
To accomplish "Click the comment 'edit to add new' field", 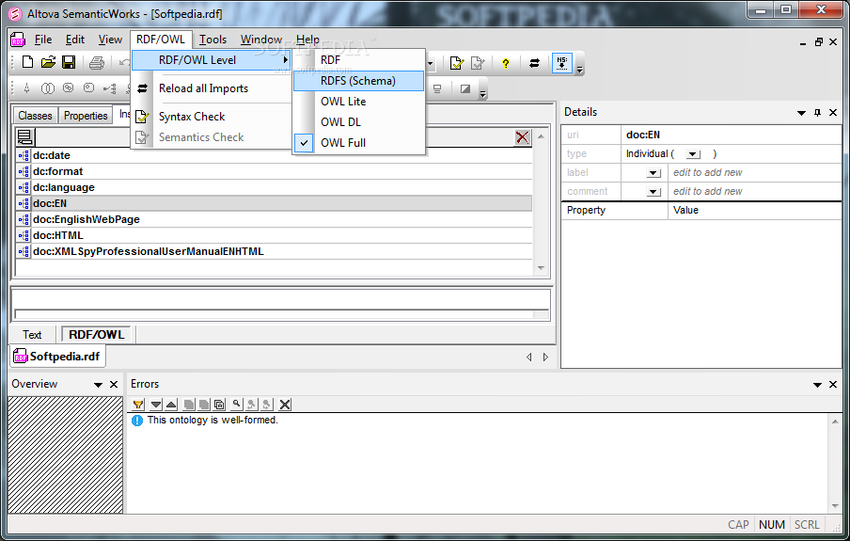I will tap(754, 192).
